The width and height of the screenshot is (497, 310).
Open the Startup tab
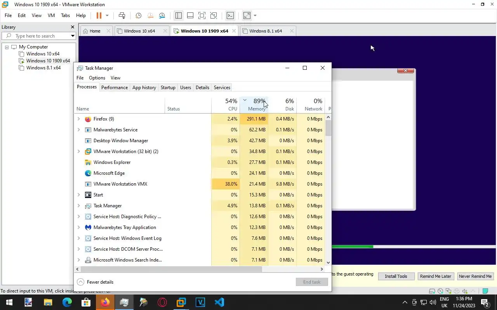coord(168,88)
